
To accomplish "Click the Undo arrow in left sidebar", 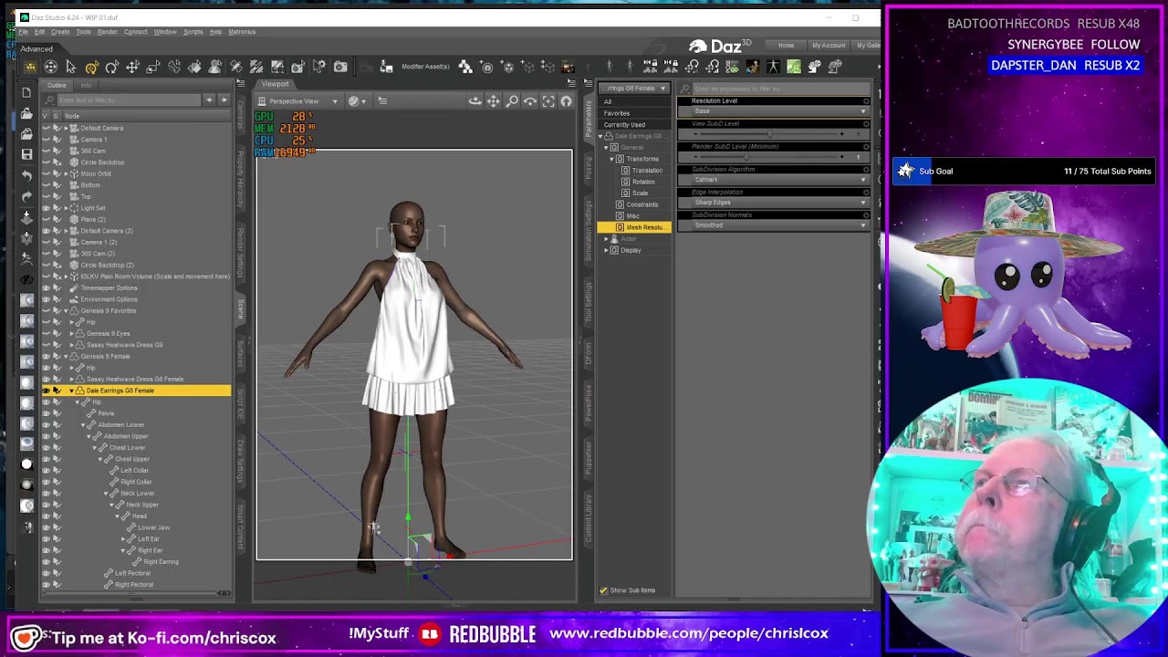I will click(x=26, y=175).
